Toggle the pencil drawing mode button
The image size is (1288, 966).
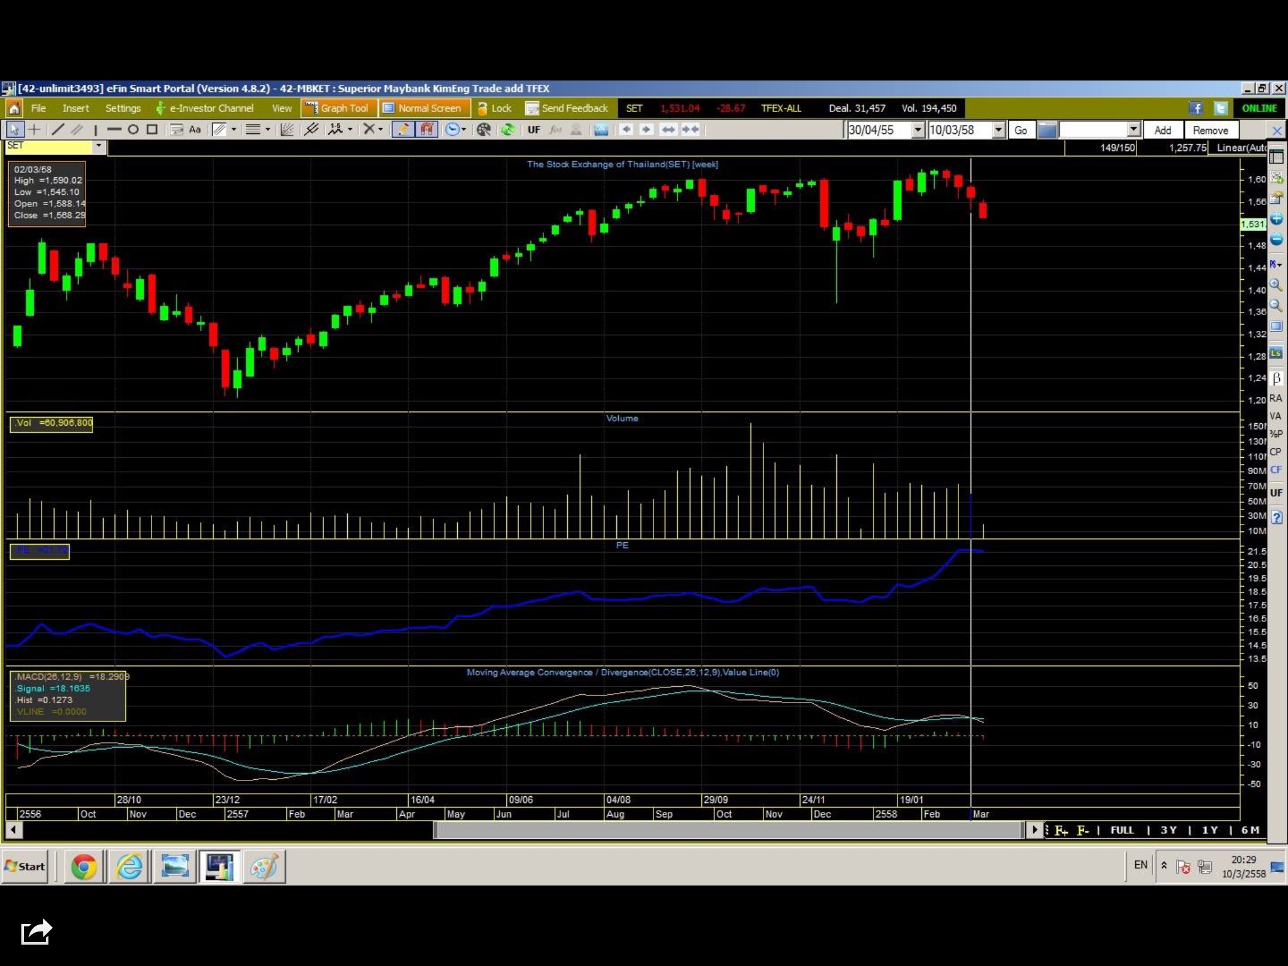pyautogui.click(x=403, y=130)
